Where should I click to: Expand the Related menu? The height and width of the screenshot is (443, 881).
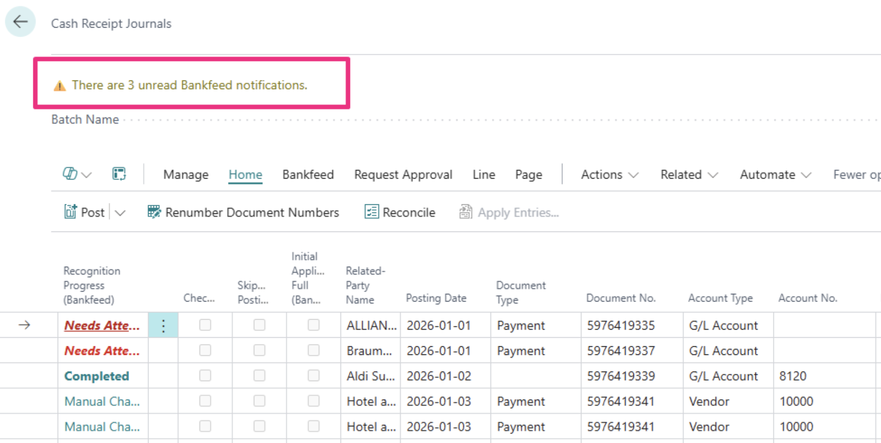click(x=689, y=175)
